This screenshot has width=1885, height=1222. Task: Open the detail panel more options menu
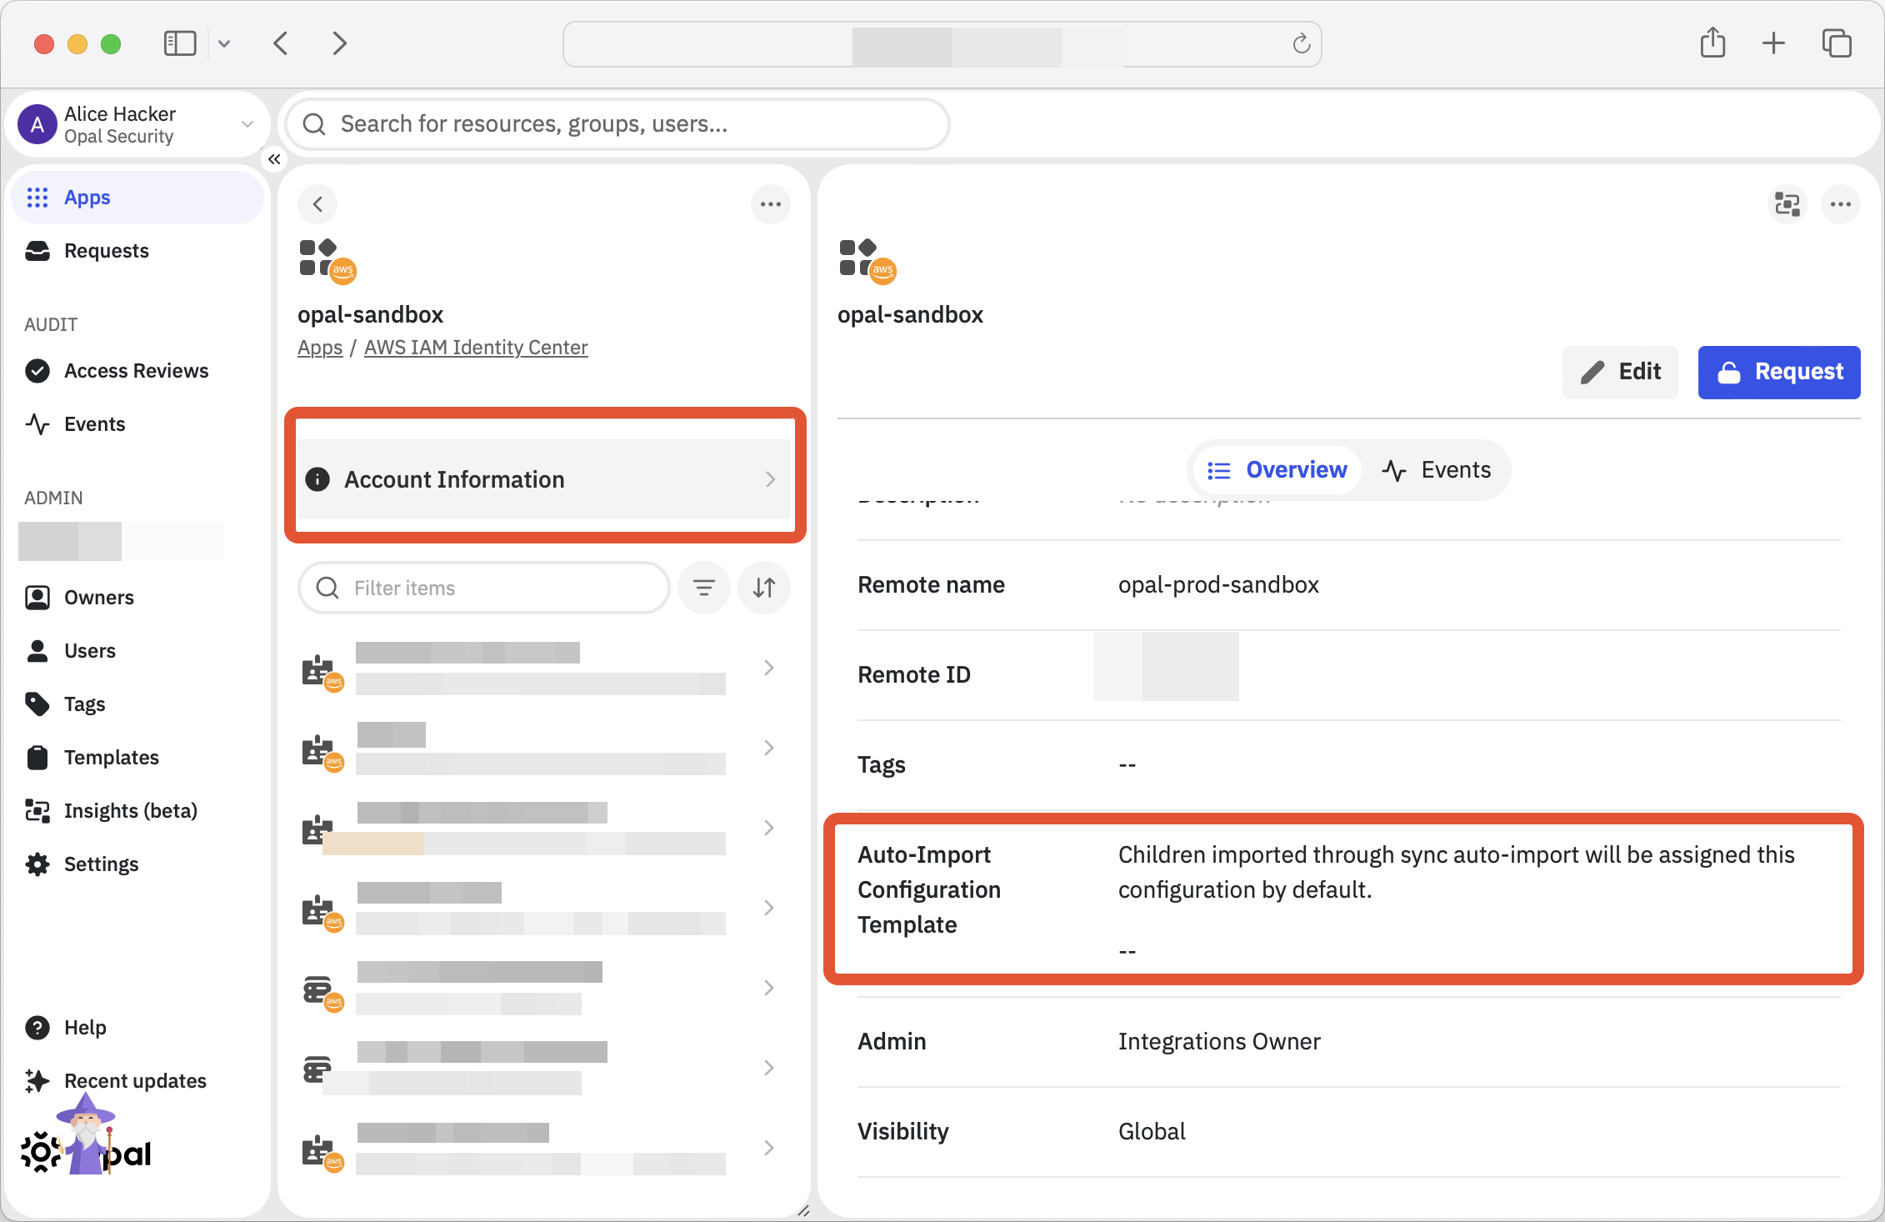1841,204
